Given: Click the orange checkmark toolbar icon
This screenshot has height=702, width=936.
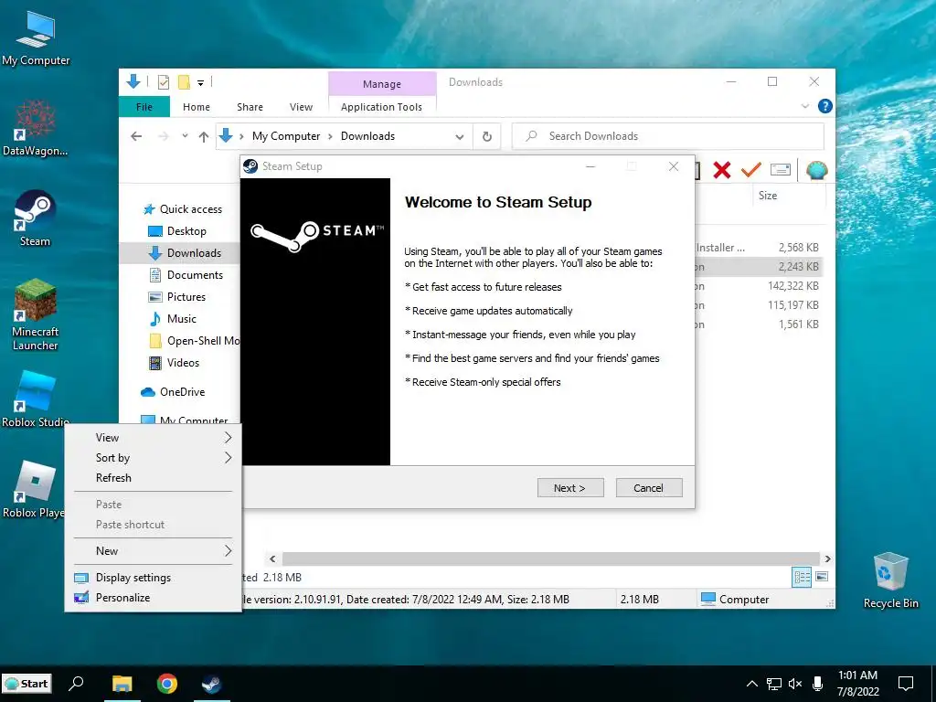Looking at the screenshot, I should click(751, 170).
